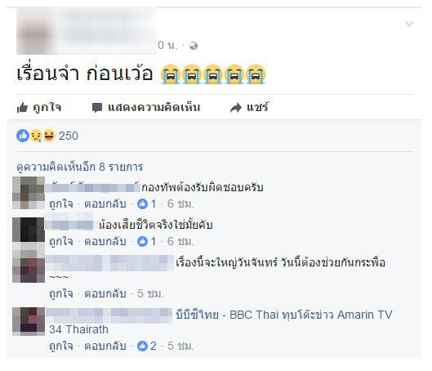
Task: Reply to the comment กองทัพต้องรับผิดชอบครับ
Action: click(x=105, y=204)
